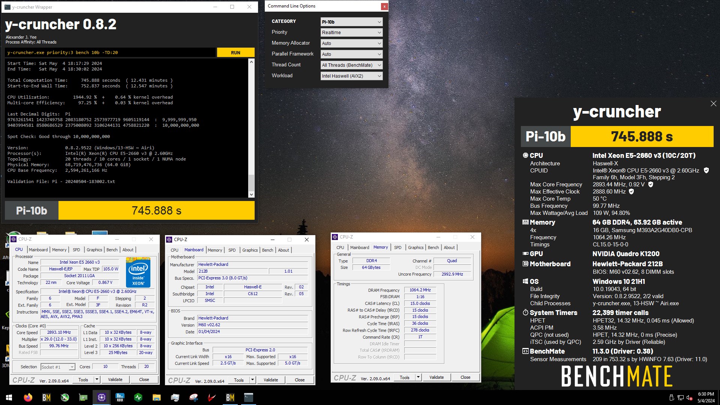The height and width of the screenshot is (405, 720).
Task: Click the yellow 745.888 s result bar in Wrapper
Action: [x=156, y=210]
